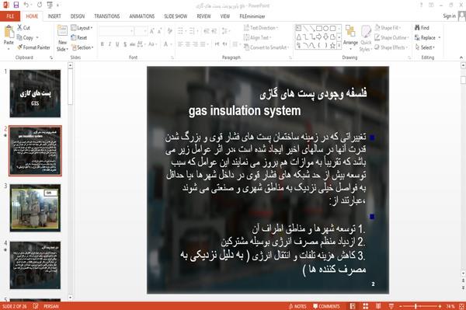Open the REVIEW tab

(x=203, y=16)
